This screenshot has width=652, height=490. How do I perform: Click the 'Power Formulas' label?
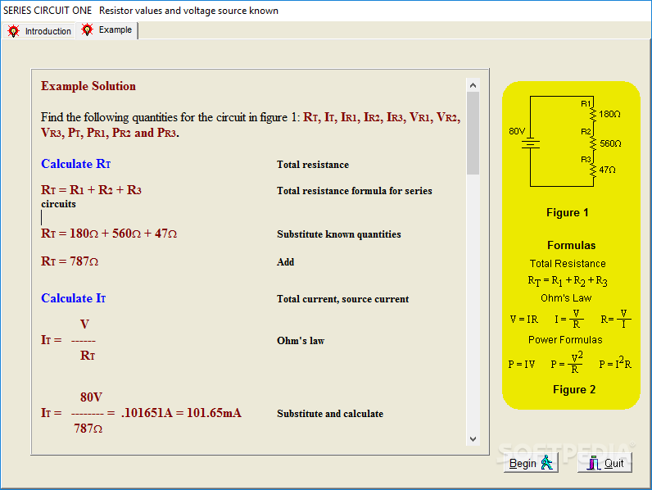pos(565,340)
